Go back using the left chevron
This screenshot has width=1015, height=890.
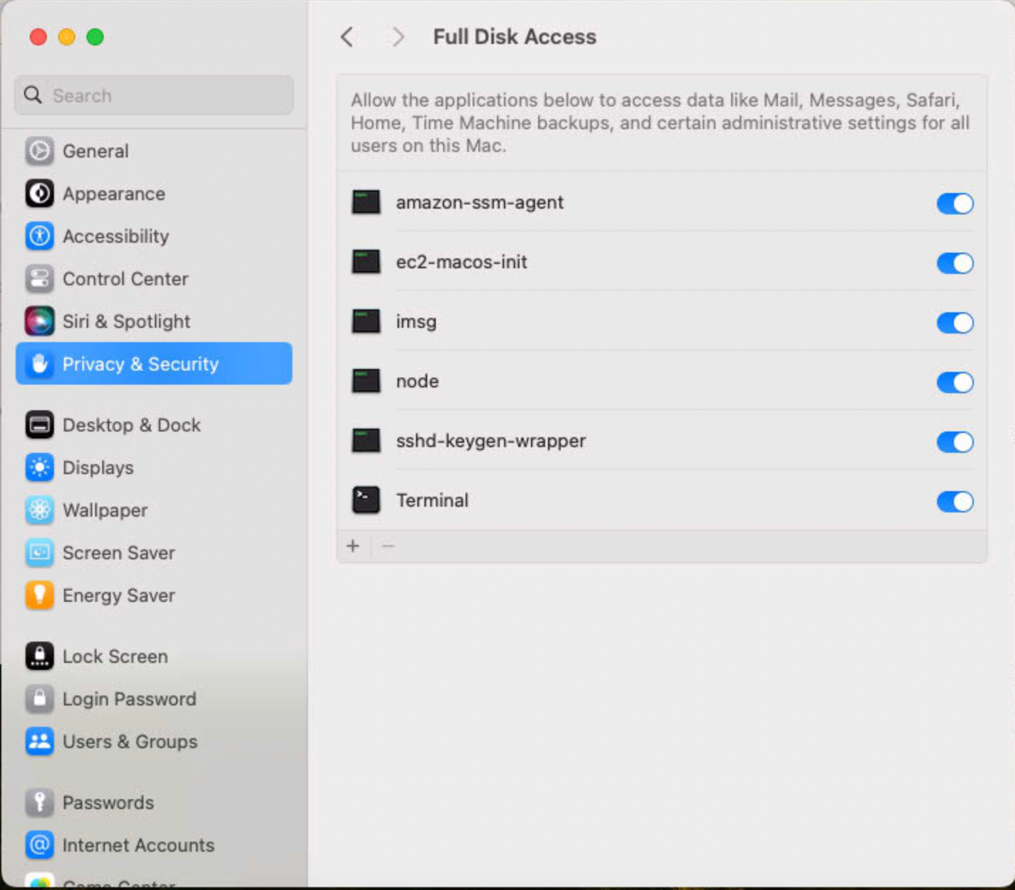[x=347, y=37]
